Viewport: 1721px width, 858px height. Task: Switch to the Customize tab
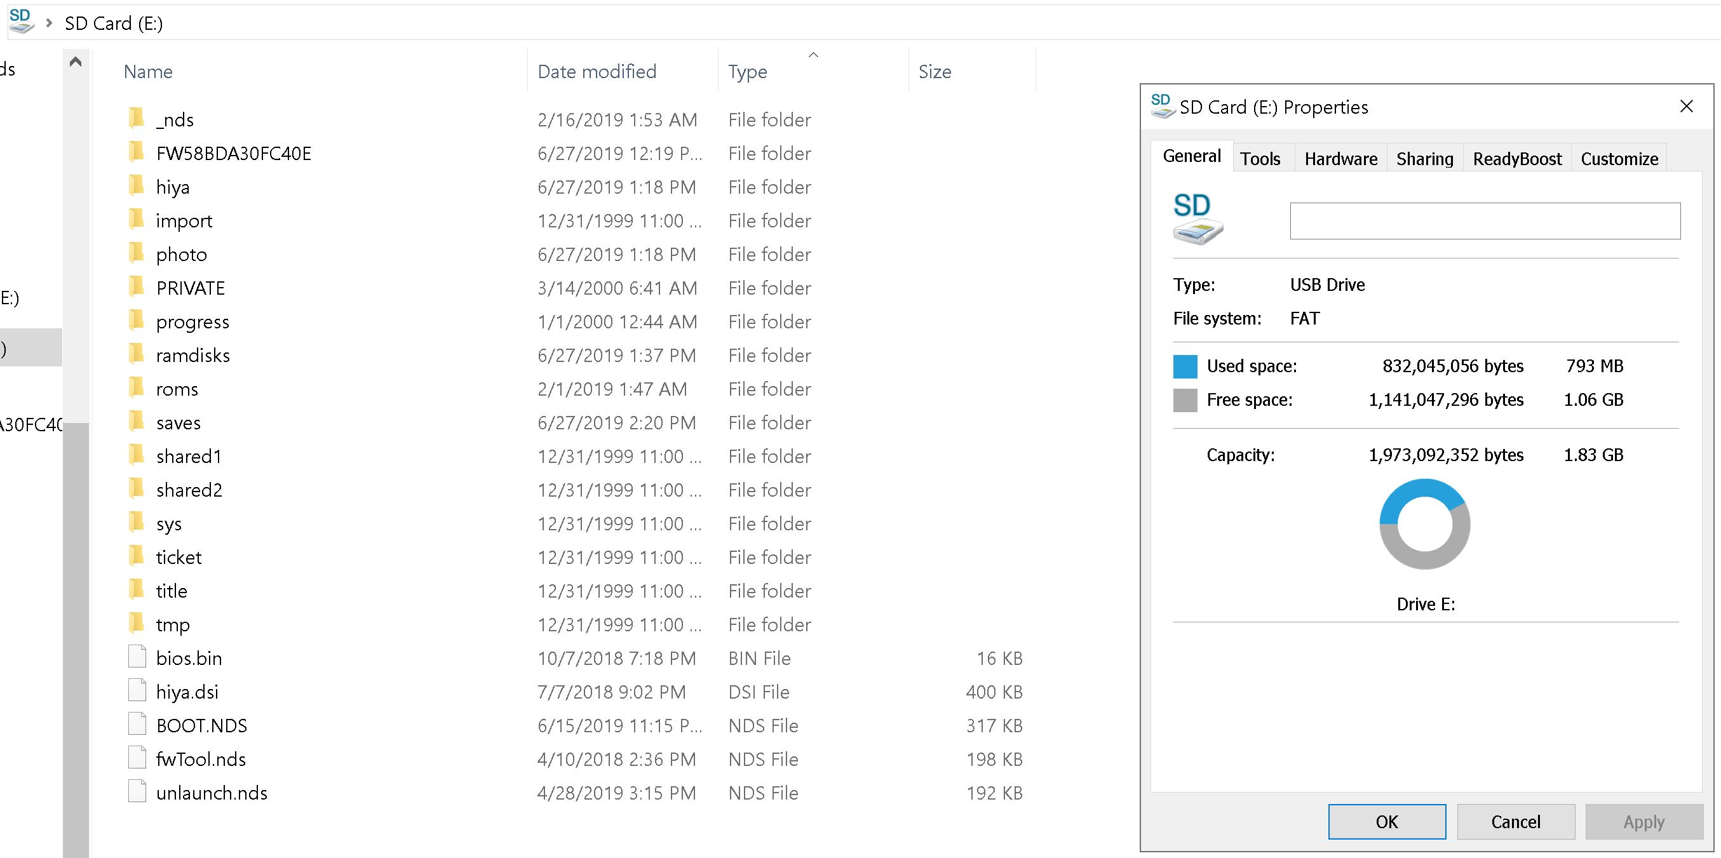1619,158
